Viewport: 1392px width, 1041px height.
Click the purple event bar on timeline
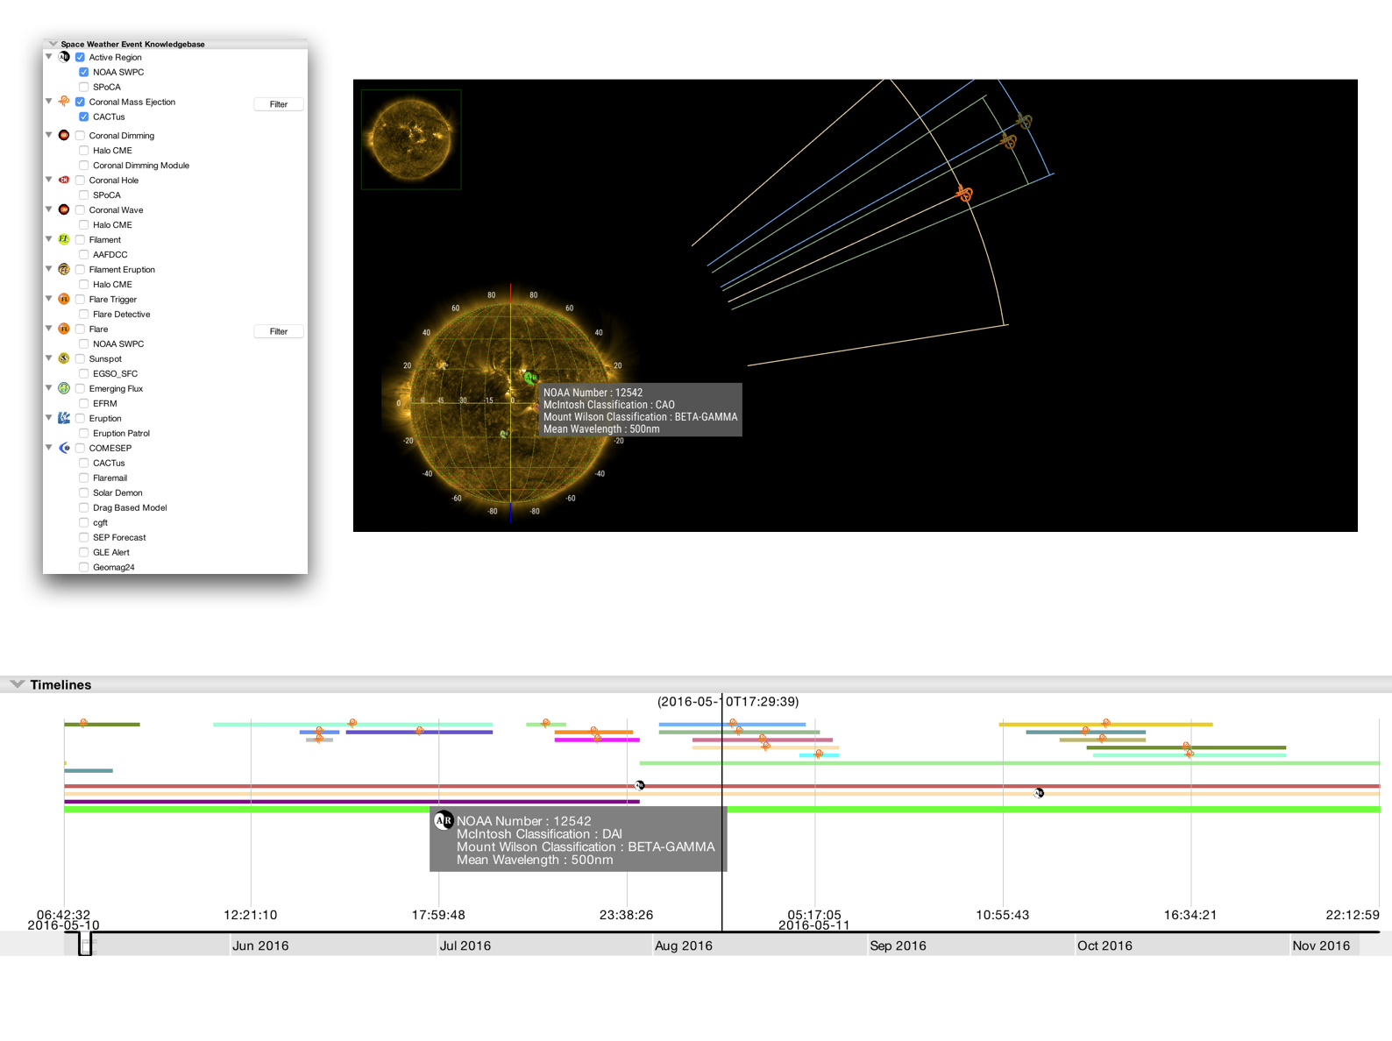pyautogui.click(x=352, y=801)
